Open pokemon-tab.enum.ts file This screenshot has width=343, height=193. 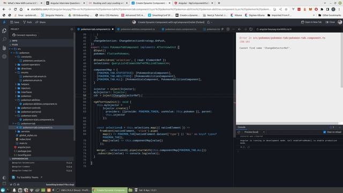[33, 76]
